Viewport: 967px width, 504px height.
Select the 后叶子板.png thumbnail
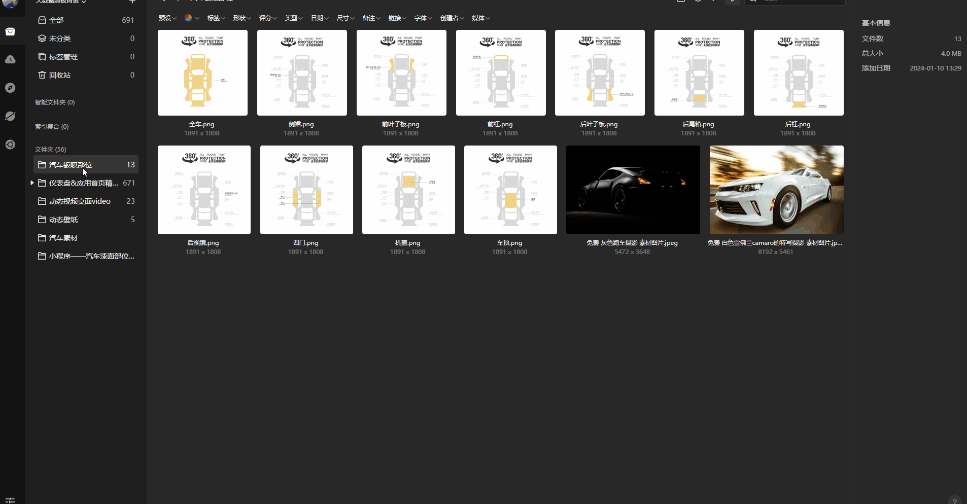(x=600, y=73)
